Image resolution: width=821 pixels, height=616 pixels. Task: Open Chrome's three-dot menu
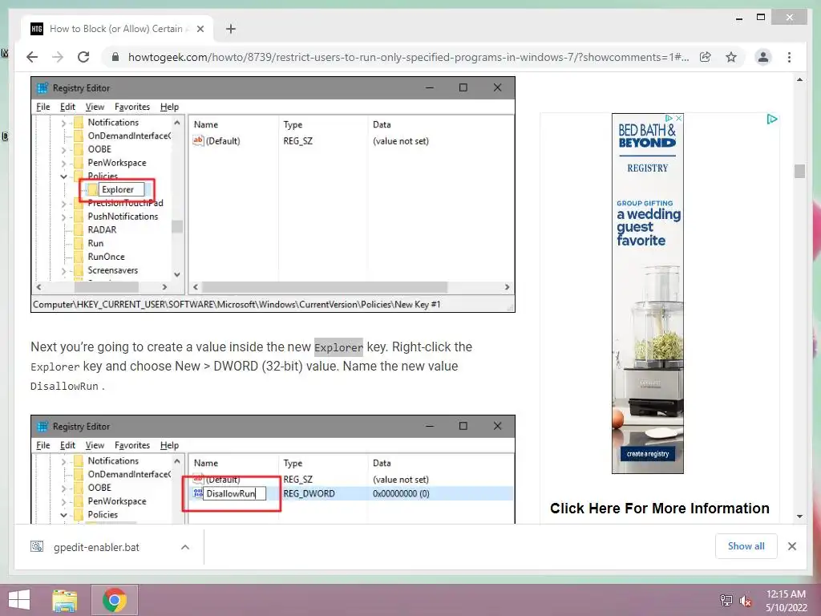point(789,57)
